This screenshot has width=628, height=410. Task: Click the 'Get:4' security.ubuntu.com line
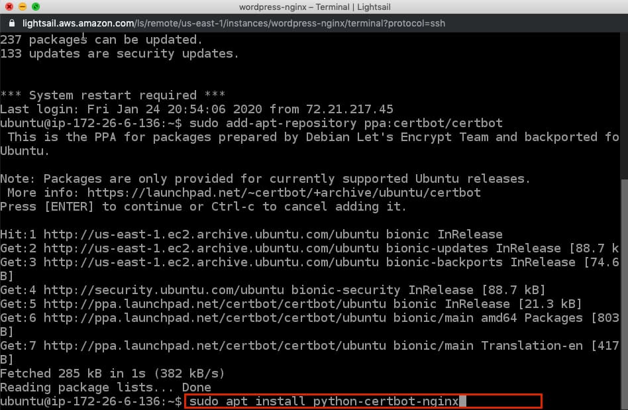point(273,290)
